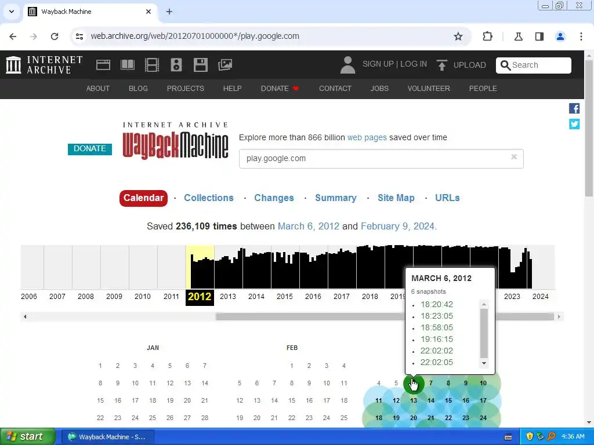The width and height of the screenshot is (594, 445).
Task: Clear the play.google.com search field
Action: tap(514, 156)
